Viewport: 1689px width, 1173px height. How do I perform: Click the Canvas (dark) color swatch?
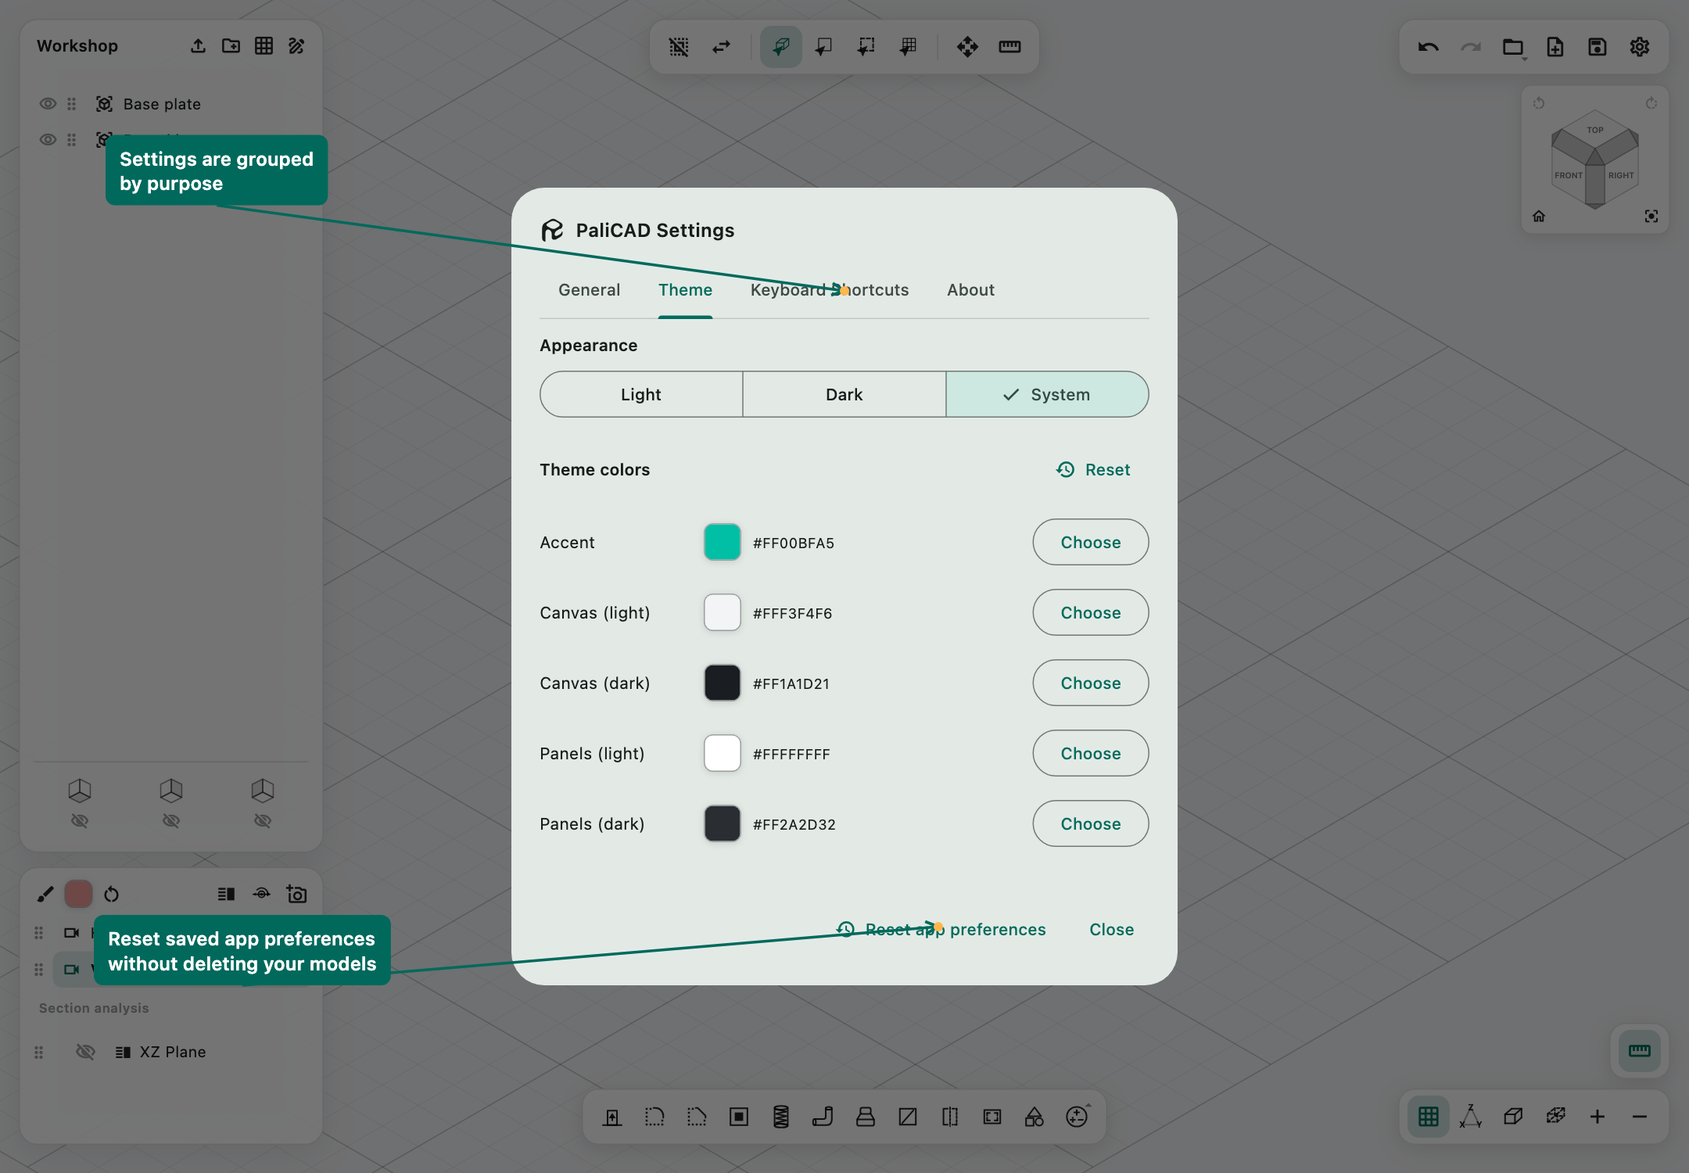tap(723, 683)
